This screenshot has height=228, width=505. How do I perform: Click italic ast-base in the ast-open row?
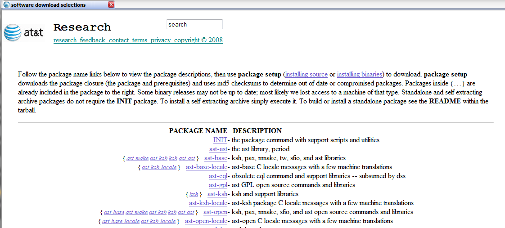pyautogui.click(x=114, y=212)
